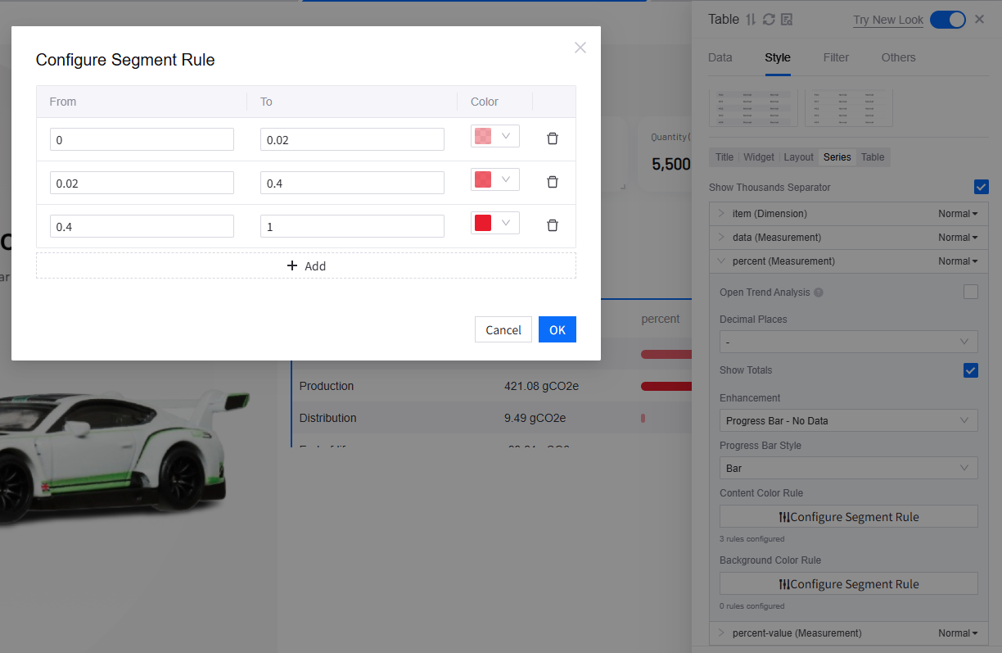Expand the item (Dimension) series row
The image size is (1002, 653).
tap(721, 214)
